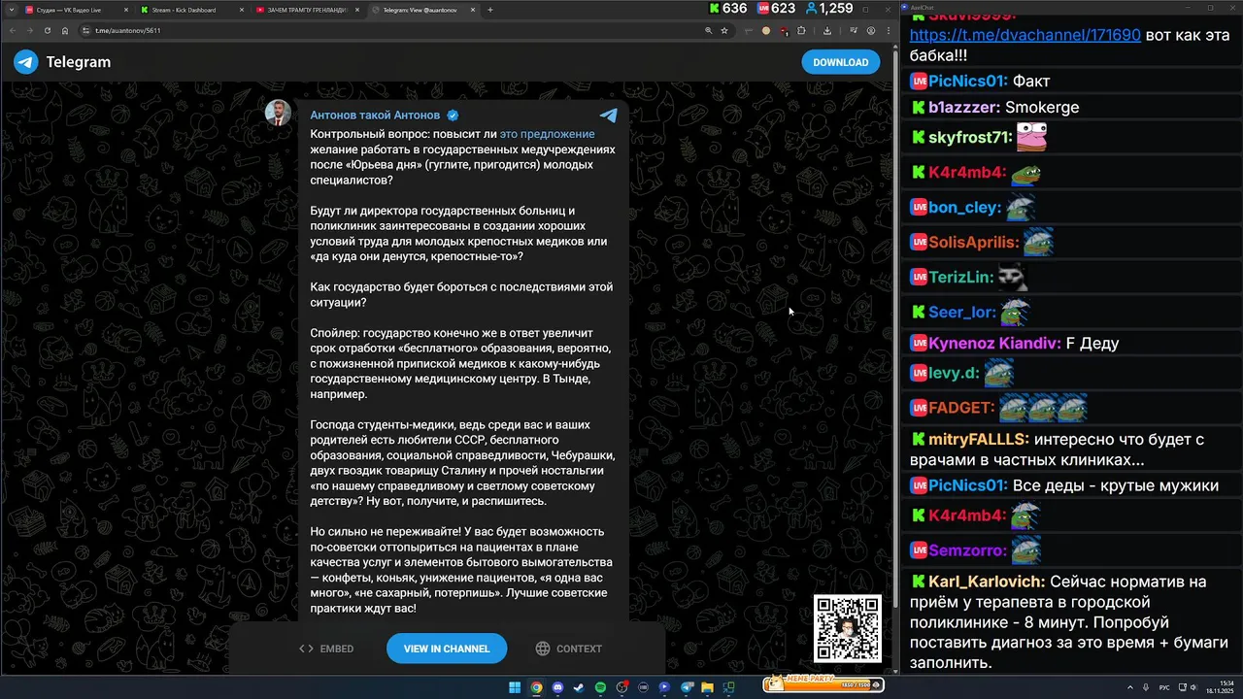Screen dimensions: 1243x699
Task: Open Discord from the taskbar
Action: [x=557, y=687]
